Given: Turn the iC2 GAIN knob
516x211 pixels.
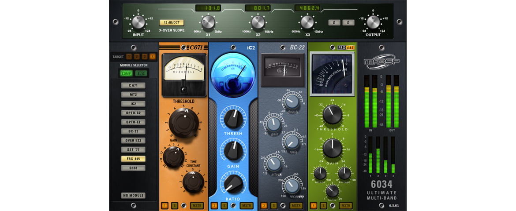Looking at the screenshot, I should click(233, 151).
